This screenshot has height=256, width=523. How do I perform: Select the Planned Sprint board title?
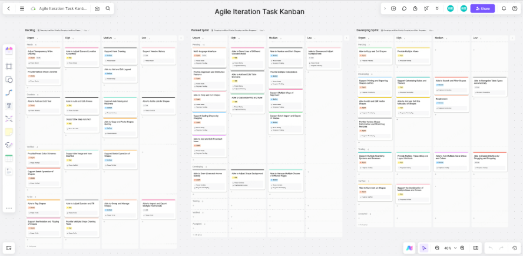click(200, 30)
